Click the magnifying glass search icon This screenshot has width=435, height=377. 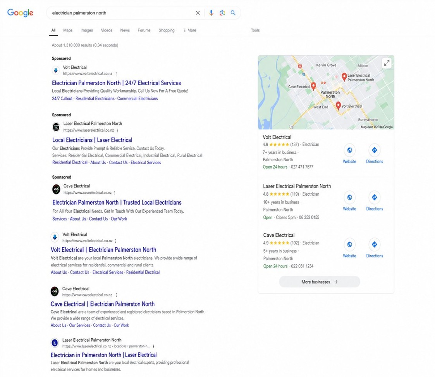pyautogui.click(x=233, y=13)
